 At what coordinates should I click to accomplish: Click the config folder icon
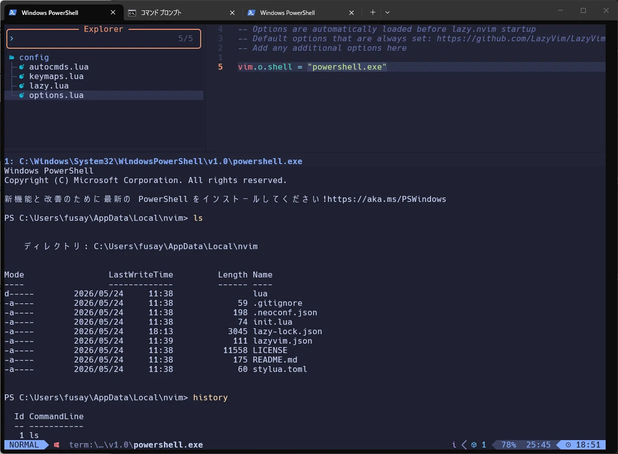point(12,58)
